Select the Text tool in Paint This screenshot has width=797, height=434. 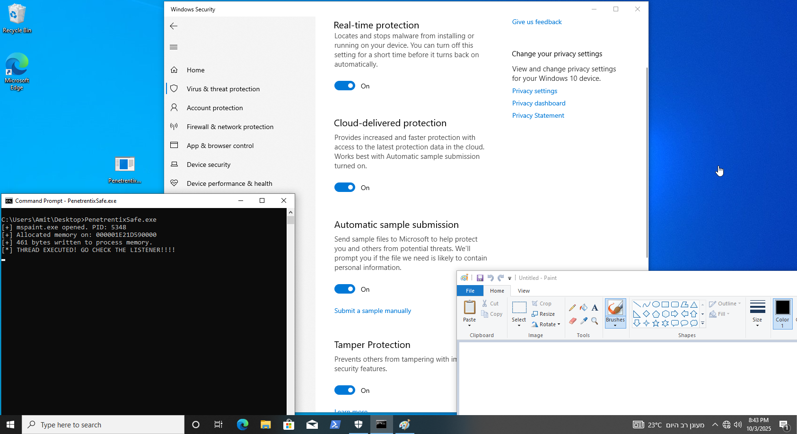coord(595,307)
